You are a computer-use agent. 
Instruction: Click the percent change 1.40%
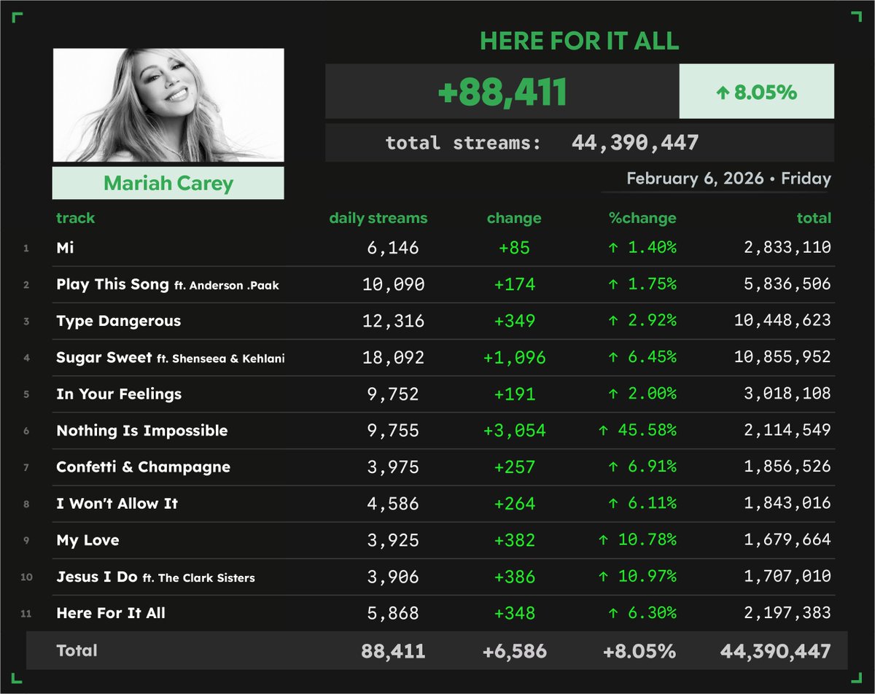(642, 248)
